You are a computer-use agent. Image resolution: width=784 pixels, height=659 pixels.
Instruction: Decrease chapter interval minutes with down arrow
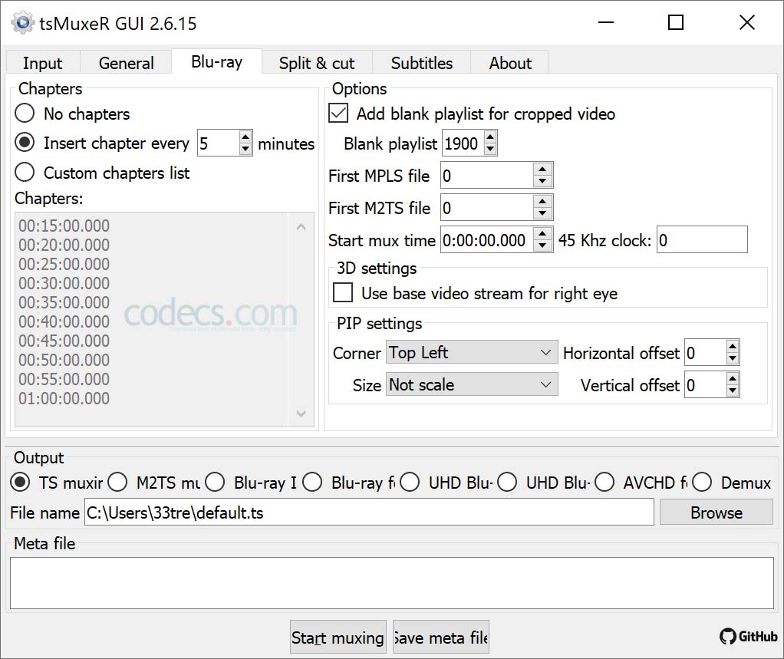[x=245, y=149]
